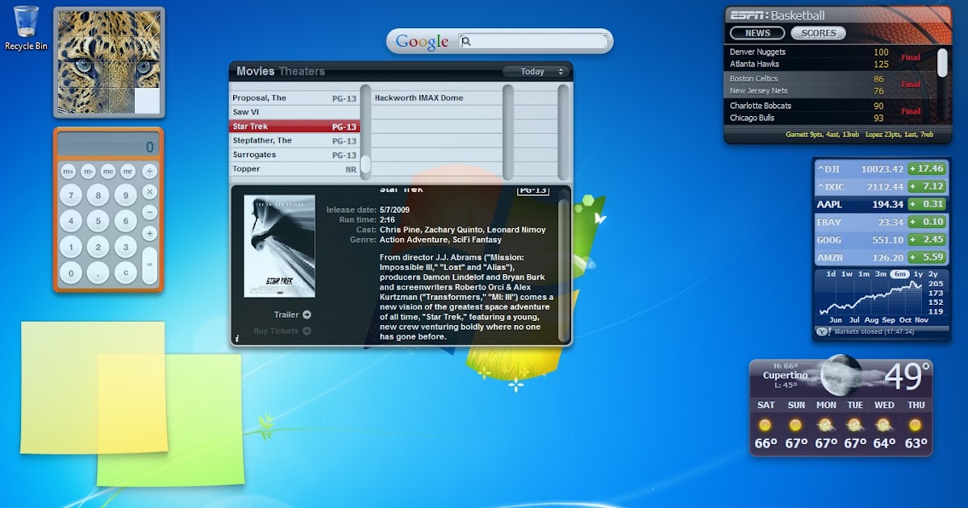Image resolution: width=968 pixels, height=508 pixels.
Task: Toggle the IXIC change value +7.12
Action: pyautogui.click(x=926, y=186)
